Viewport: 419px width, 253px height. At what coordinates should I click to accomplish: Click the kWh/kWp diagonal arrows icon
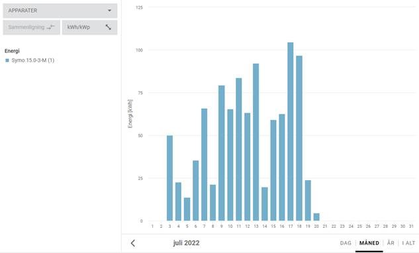[x=108, y=27]
